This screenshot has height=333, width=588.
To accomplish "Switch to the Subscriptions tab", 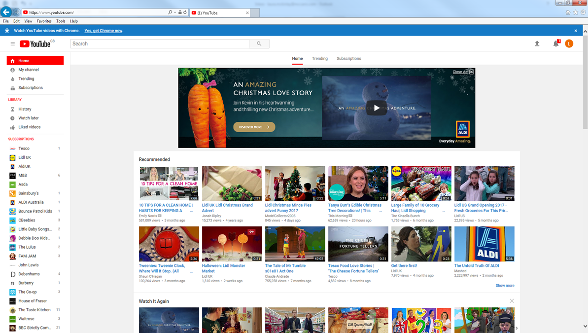I will [x=349, y=59].
